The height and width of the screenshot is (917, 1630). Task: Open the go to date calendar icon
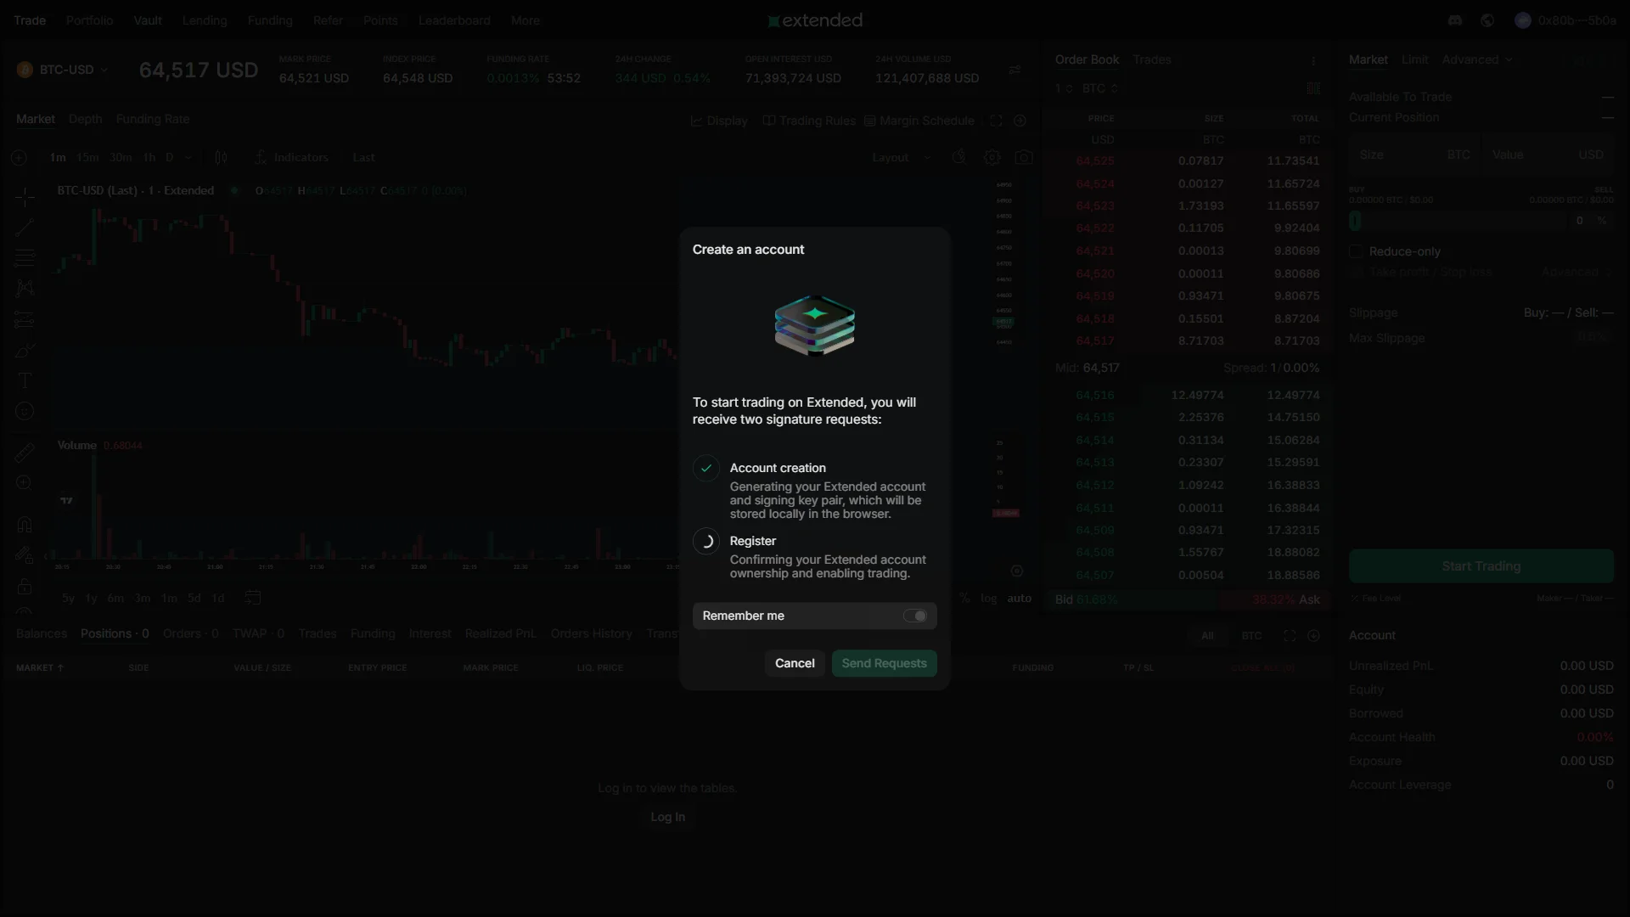click(x=253, y=598)
